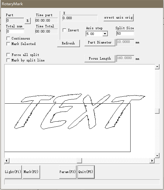Screen dimensions: 164x190
Task: Click the Refresh button
Action: coord(68,43)
